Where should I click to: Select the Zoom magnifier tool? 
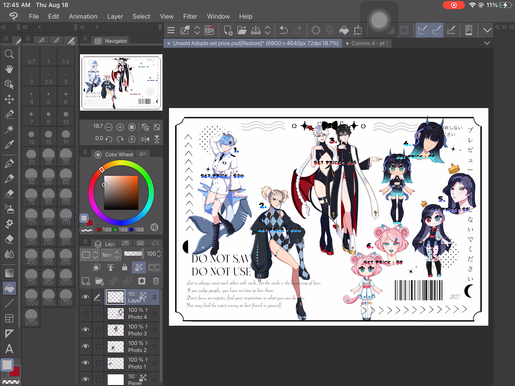(x=9, y=54)
